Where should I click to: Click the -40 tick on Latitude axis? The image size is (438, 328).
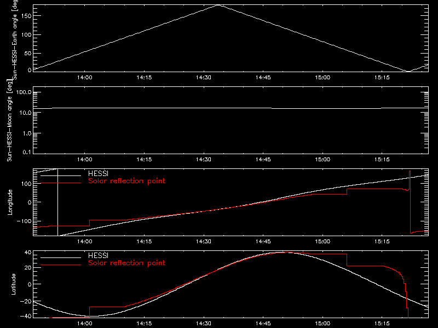[x=26, y=317]
